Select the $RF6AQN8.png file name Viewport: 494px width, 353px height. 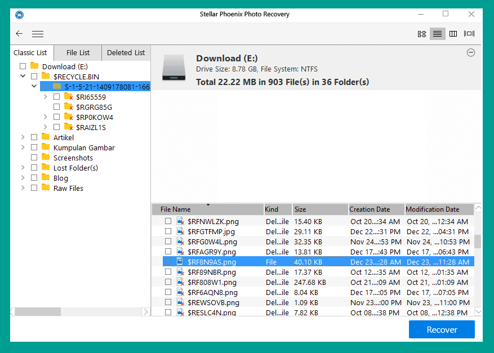213,292
